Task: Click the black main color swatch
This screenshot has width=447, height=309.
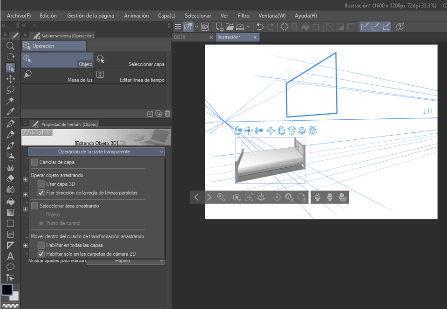Action: pyautogui.click(x=7, y=289)
